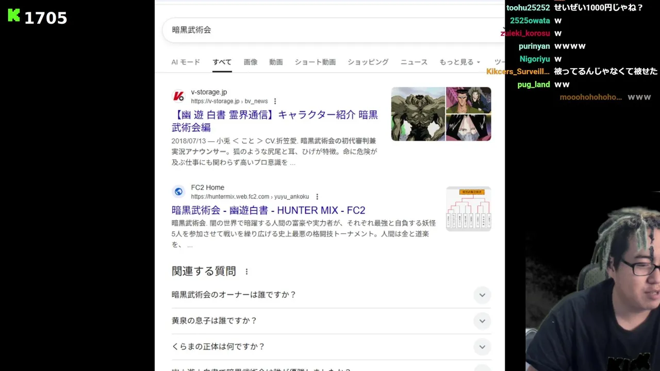Expand the question くらまの正体は何ですか？

[482, 346]
